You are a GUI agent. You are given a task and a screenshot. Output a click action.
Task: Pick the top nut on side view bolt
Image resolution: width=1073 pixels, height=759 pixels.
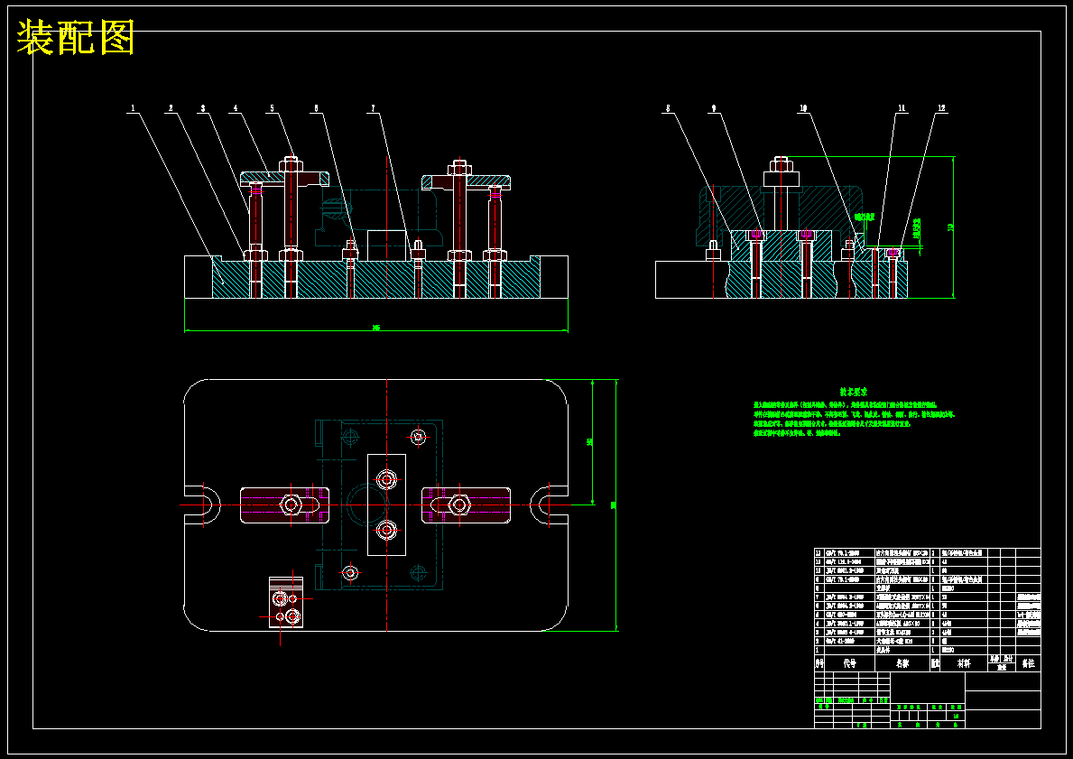tap(781, 164)
